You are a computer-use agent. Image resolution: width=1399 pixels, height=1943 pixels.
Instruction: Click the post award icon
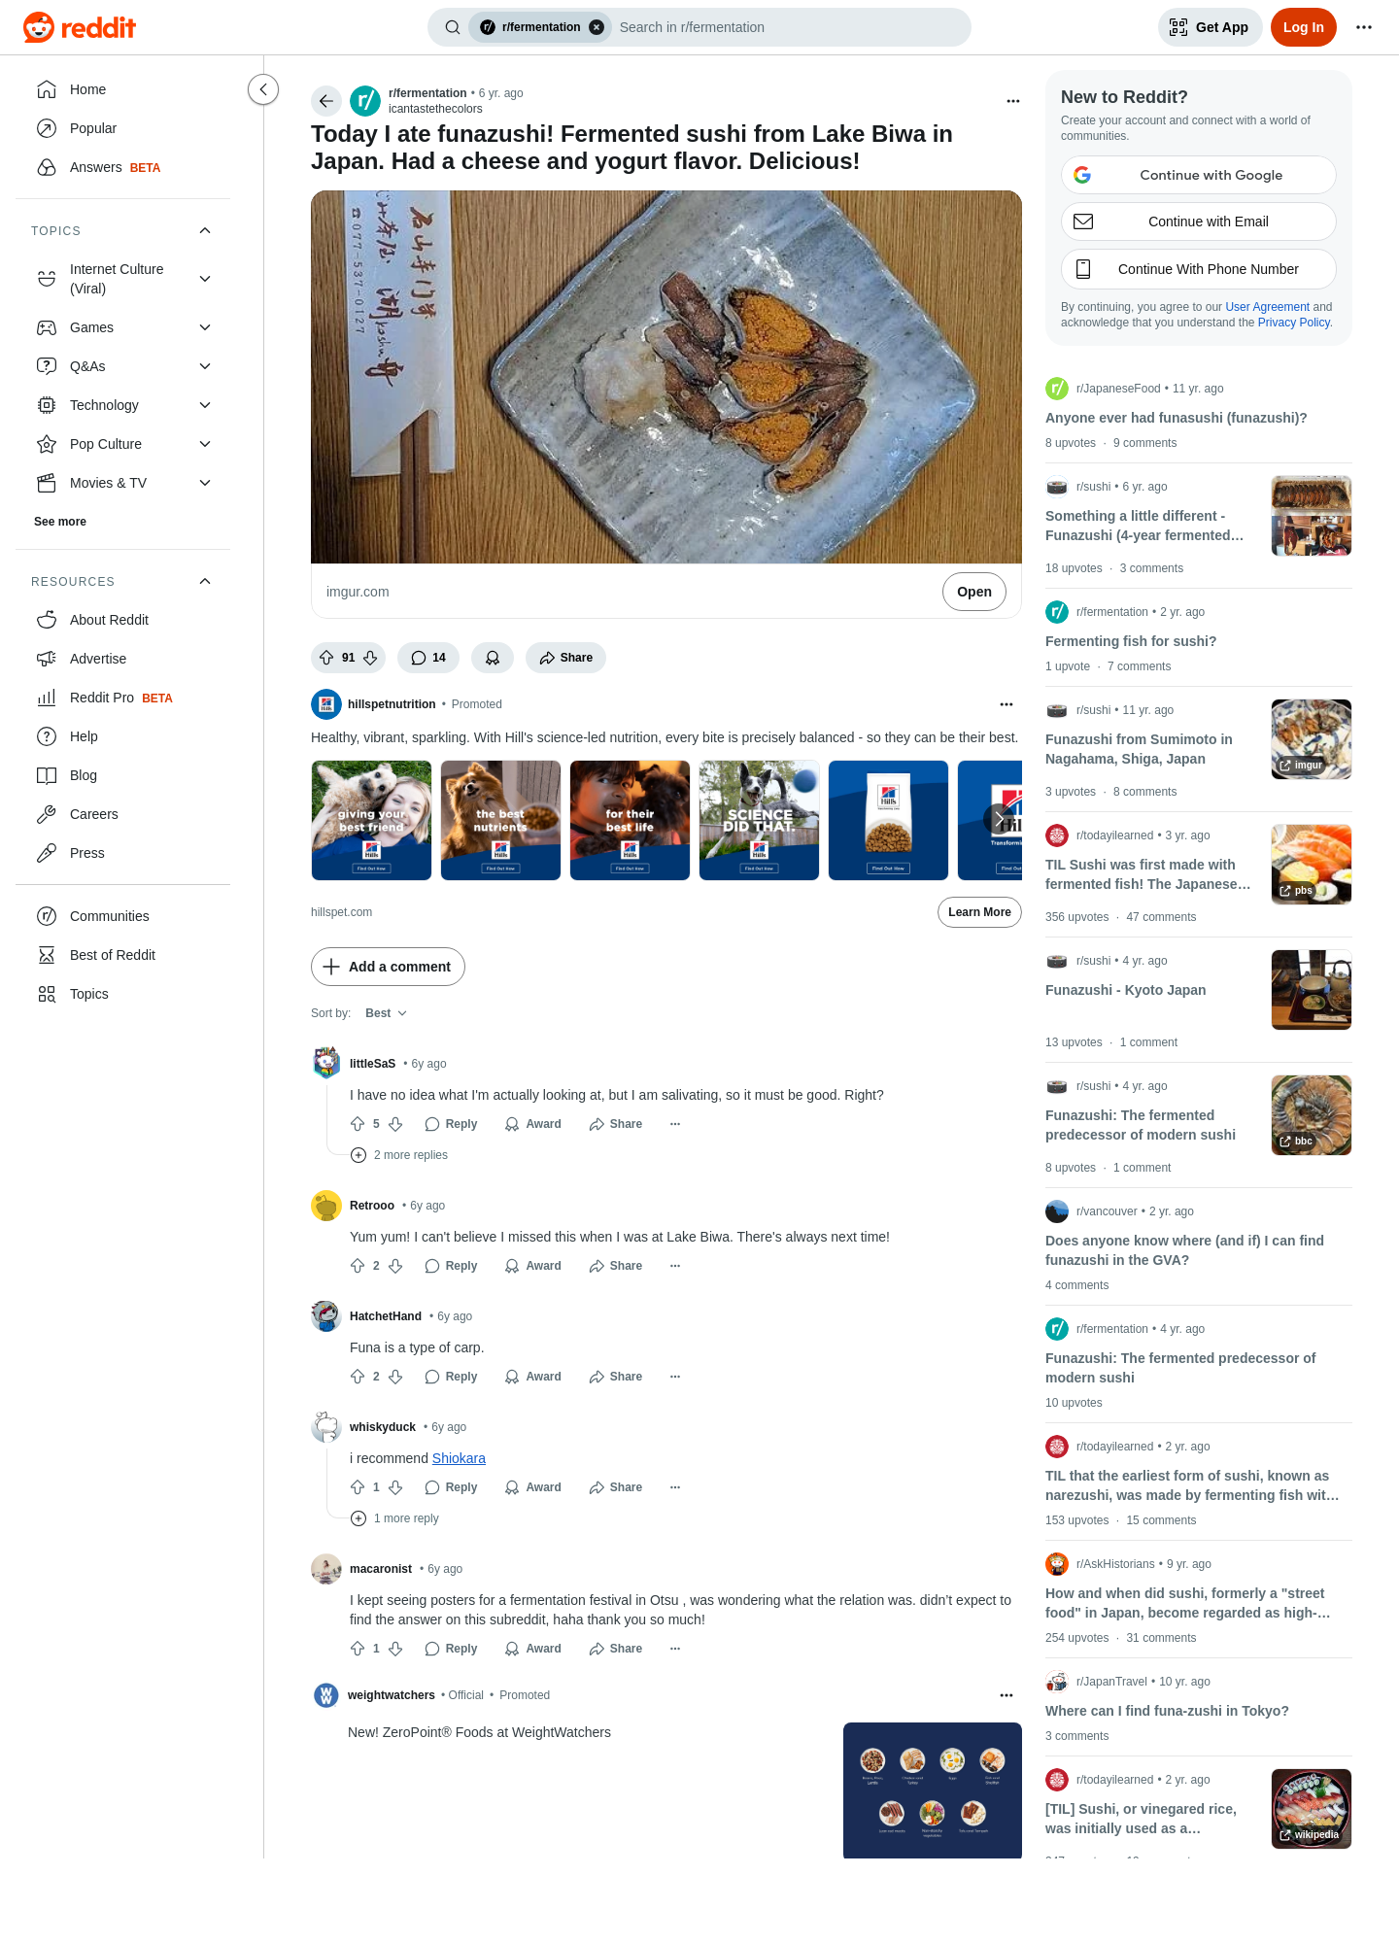(x=493, y=658)
